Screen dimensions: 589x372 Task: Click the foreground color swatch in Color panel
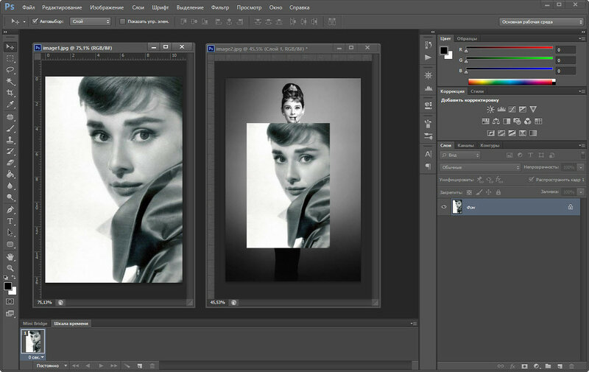pos(444,50)
